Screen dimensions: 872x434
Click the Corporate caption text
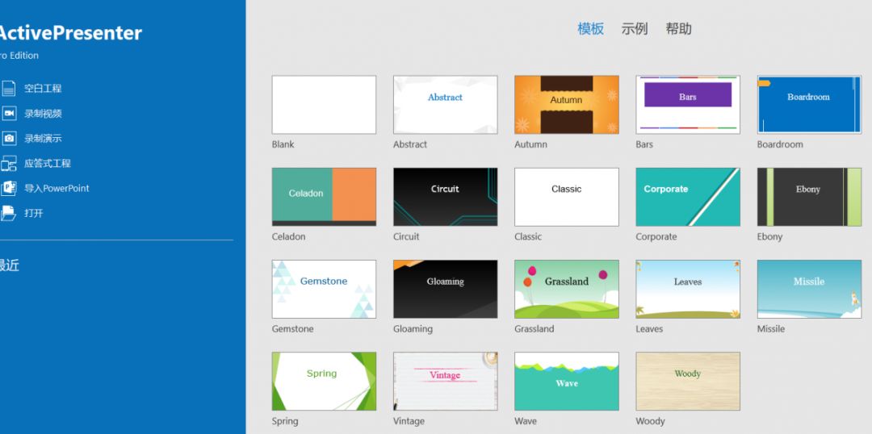point(656,236)
